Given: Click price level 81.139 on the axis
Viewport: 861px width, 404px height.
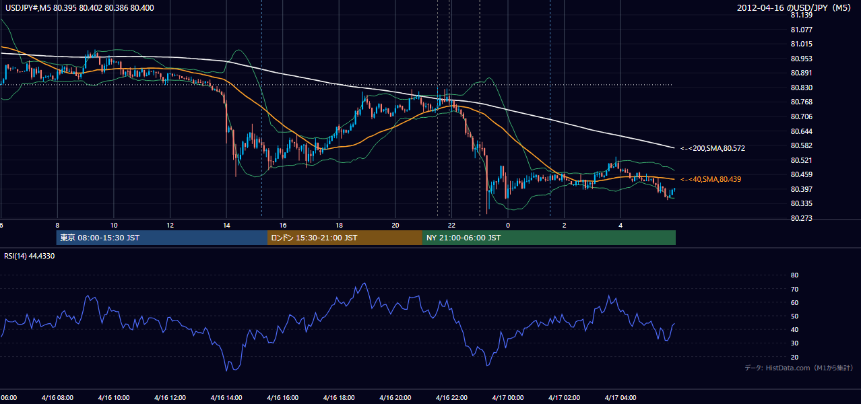Looking at the screenshot, I should point(800,15).
